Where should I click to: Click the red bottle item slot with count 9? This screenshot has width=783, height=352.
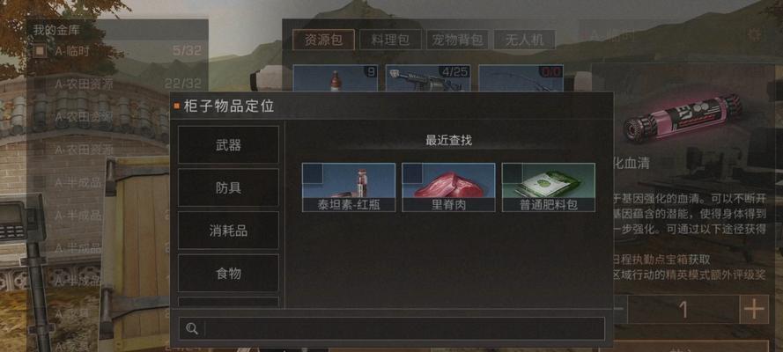(x=335, y=78)
